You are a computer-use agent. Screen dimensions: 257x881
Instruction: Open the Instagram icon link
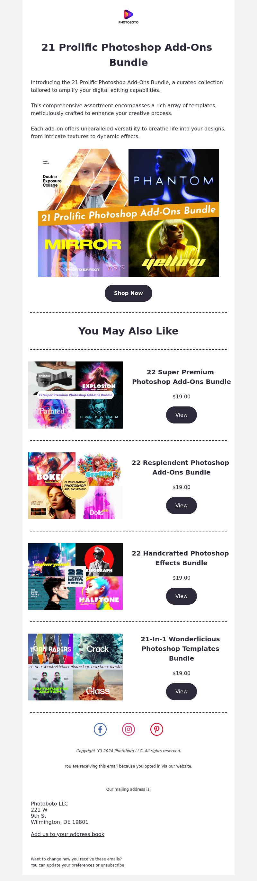click(128, 729)
